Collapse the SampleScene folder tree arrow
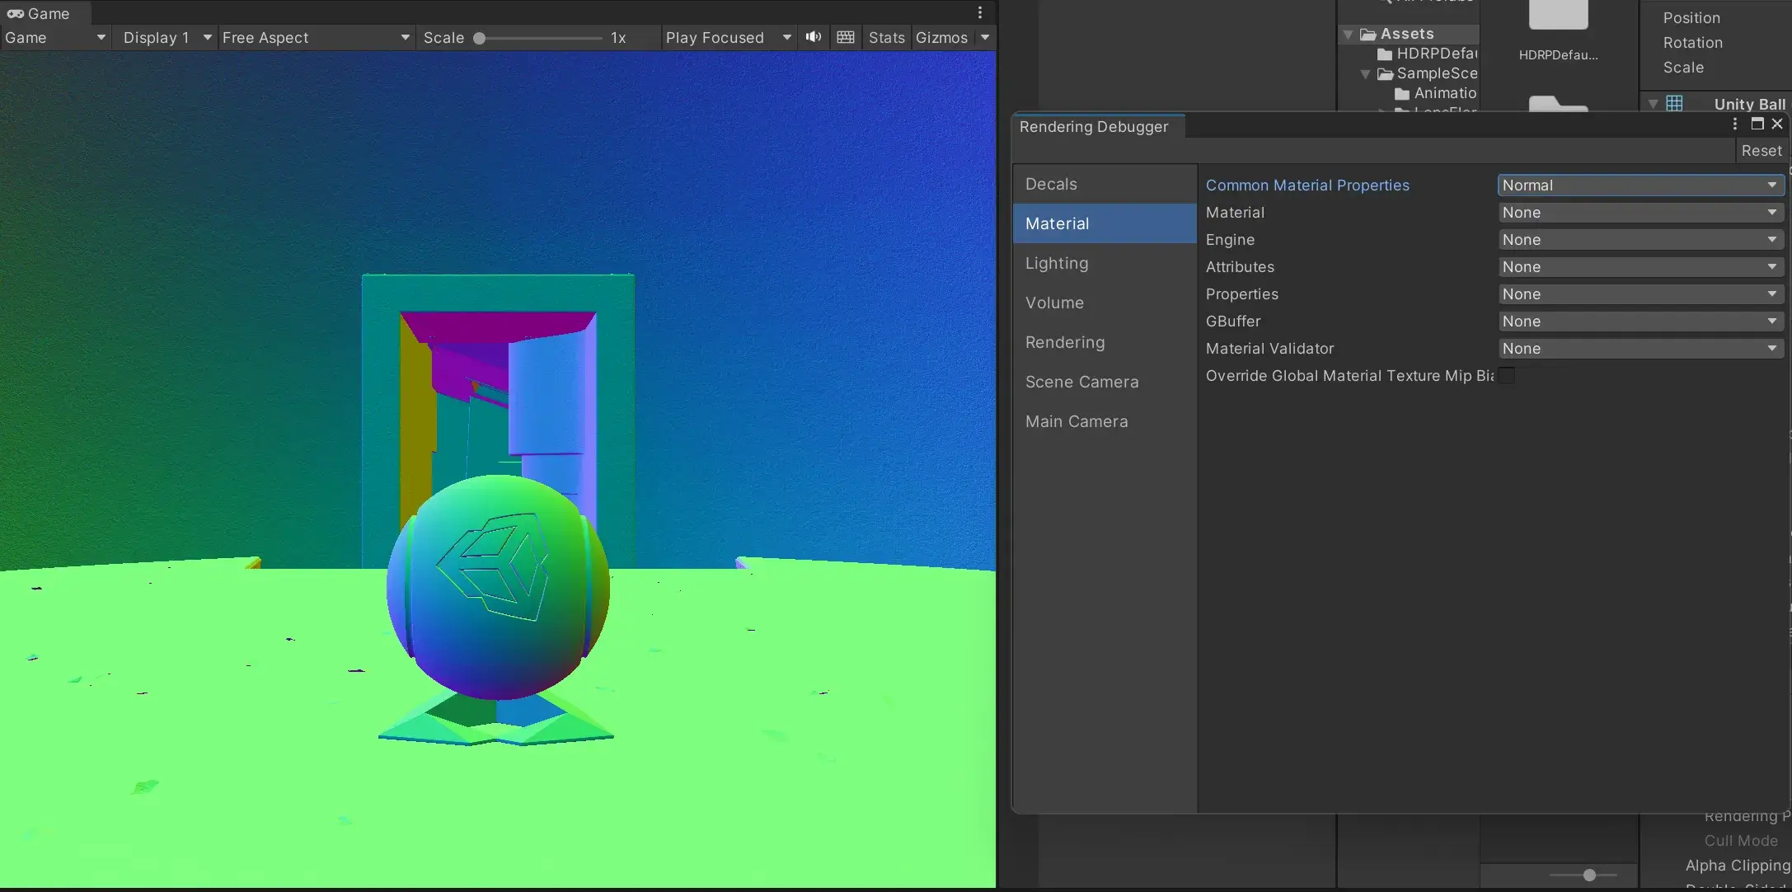This screenshot has height=892, width=1792. pyautogui.click(x=1365, y=73)
